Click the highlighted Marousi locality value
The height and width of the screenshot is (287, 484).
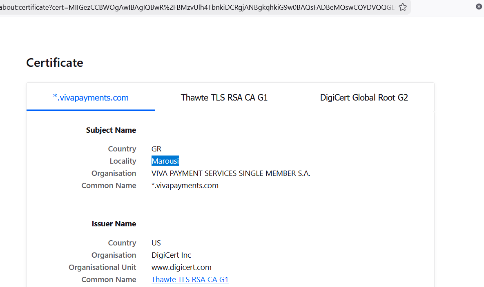pyautogui.click(x=165, y=161)
